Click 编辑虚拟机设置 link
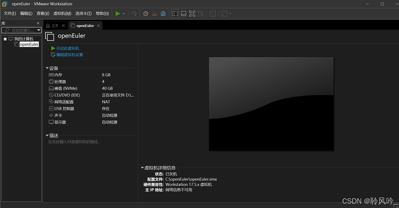 [70, 55]
